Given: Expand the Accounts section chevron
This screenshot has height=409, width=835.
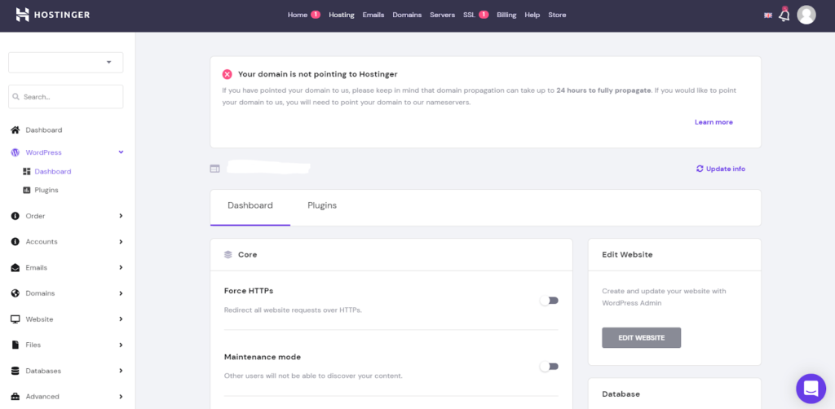Looking at the screenshot, I should pos(121,241).
